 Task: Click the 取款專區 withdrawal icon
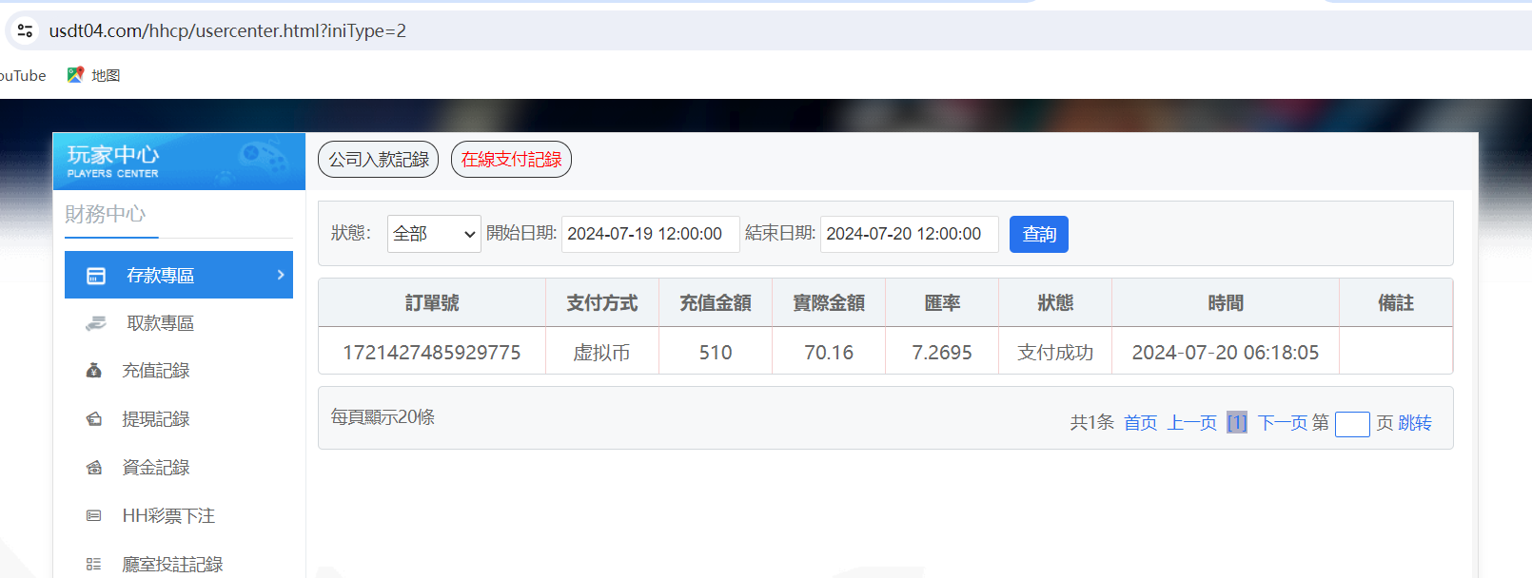[96, 323]
